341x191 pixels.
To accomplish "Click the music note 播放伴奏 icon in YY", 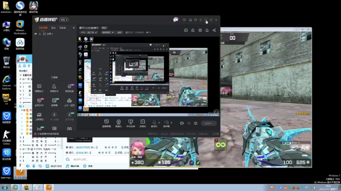I will pyautogui.click(x=67, y=166).
